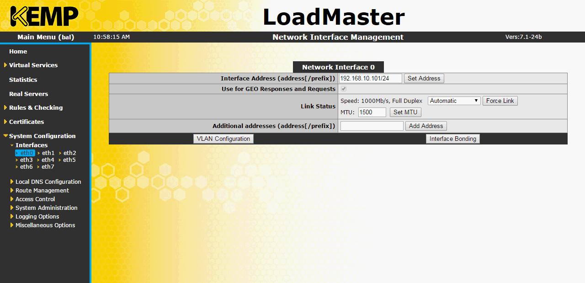Click the Main Menu (bal) header

point(46,37)
